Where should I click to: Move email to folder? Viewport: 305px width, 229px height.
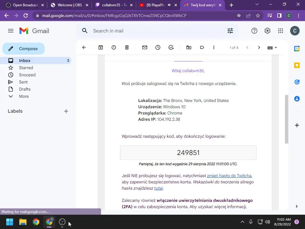[189, 47]
